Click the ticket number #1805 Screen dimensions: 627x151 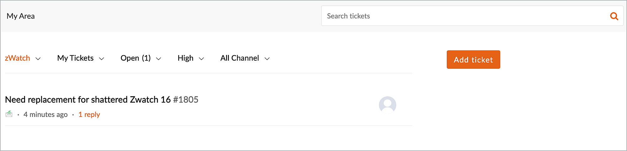186,100
